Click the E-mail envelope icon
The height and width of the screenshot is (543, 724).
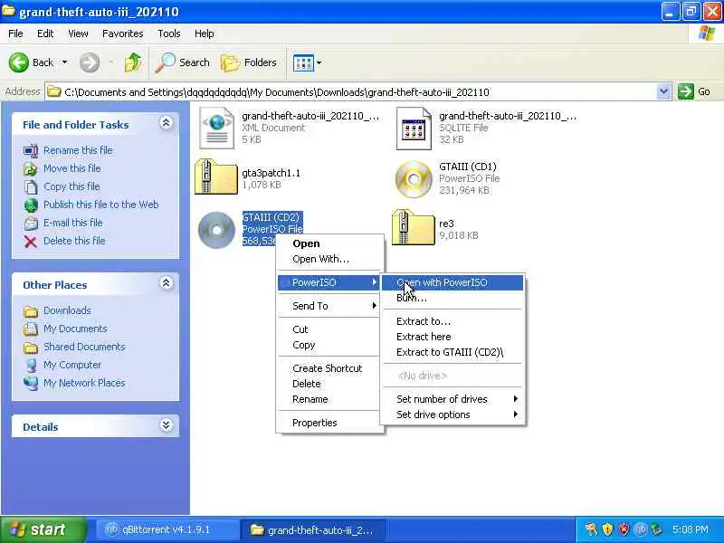[x=31, y=224]
